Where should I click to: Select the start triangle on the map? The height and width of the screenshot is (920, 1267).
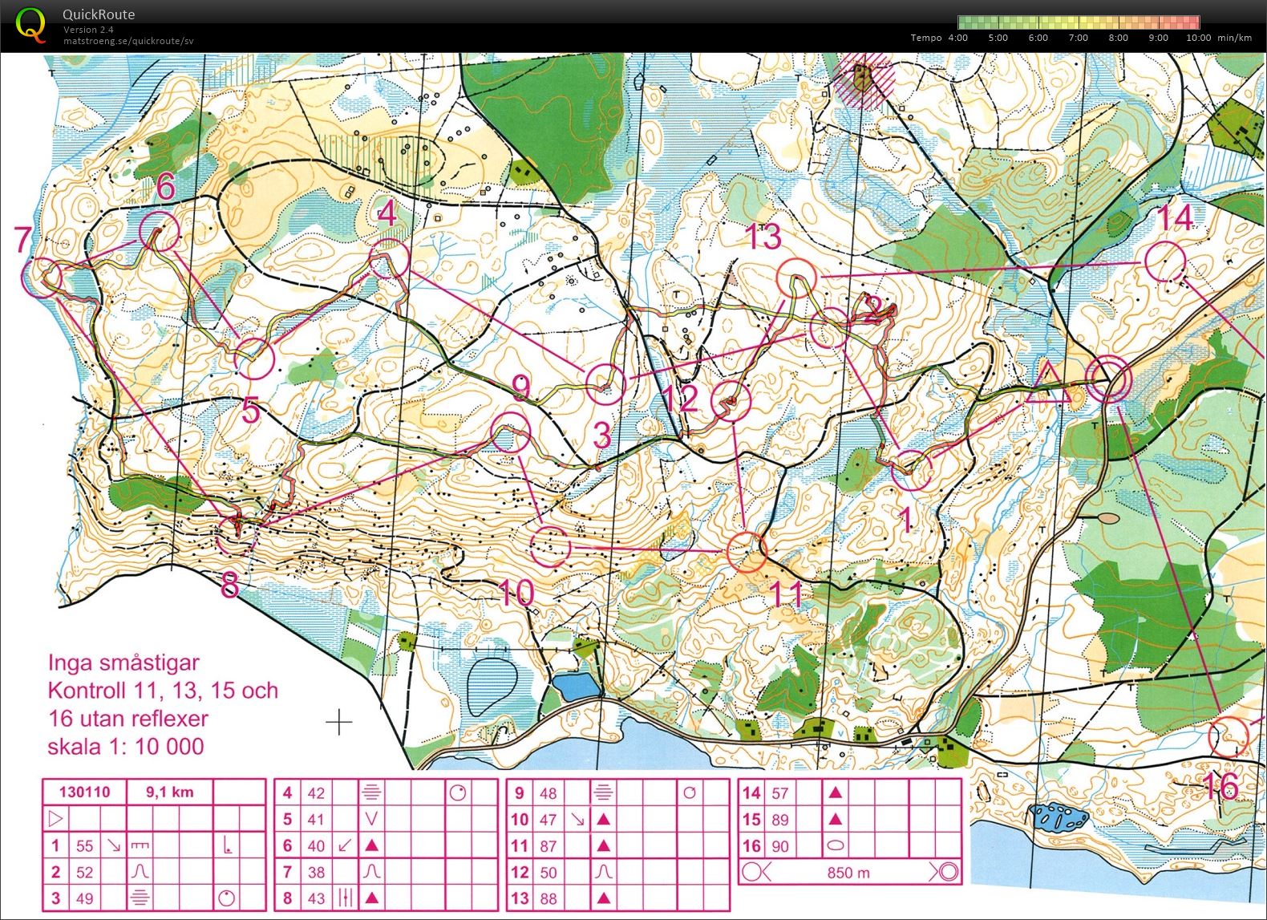pyautogui.click(x=1047, y=383)
